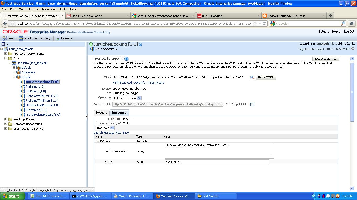Open the Test Web Service help icon

(x=126, y=59)
